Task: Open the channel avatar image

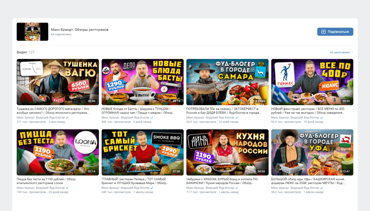Action: (32, 32)
